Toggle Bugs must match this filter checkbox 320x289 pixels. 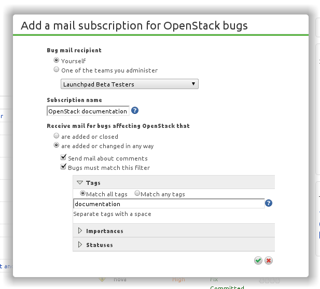coord(63,166)
